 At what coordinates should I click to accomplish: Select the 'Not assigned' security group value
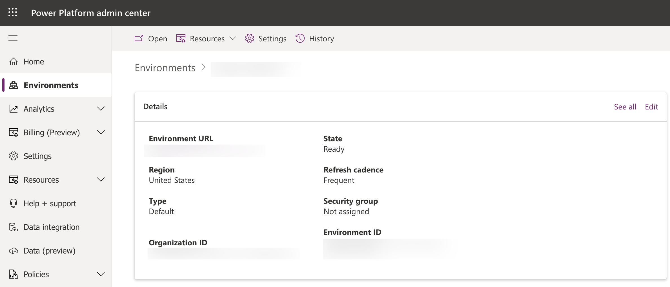point(346,212)
